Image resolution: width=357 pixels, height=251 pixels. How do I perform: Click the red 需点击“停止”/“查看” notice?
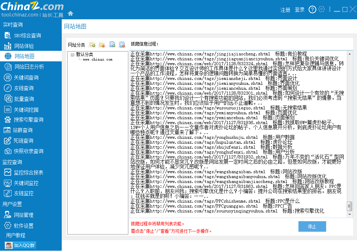point(171,231)
